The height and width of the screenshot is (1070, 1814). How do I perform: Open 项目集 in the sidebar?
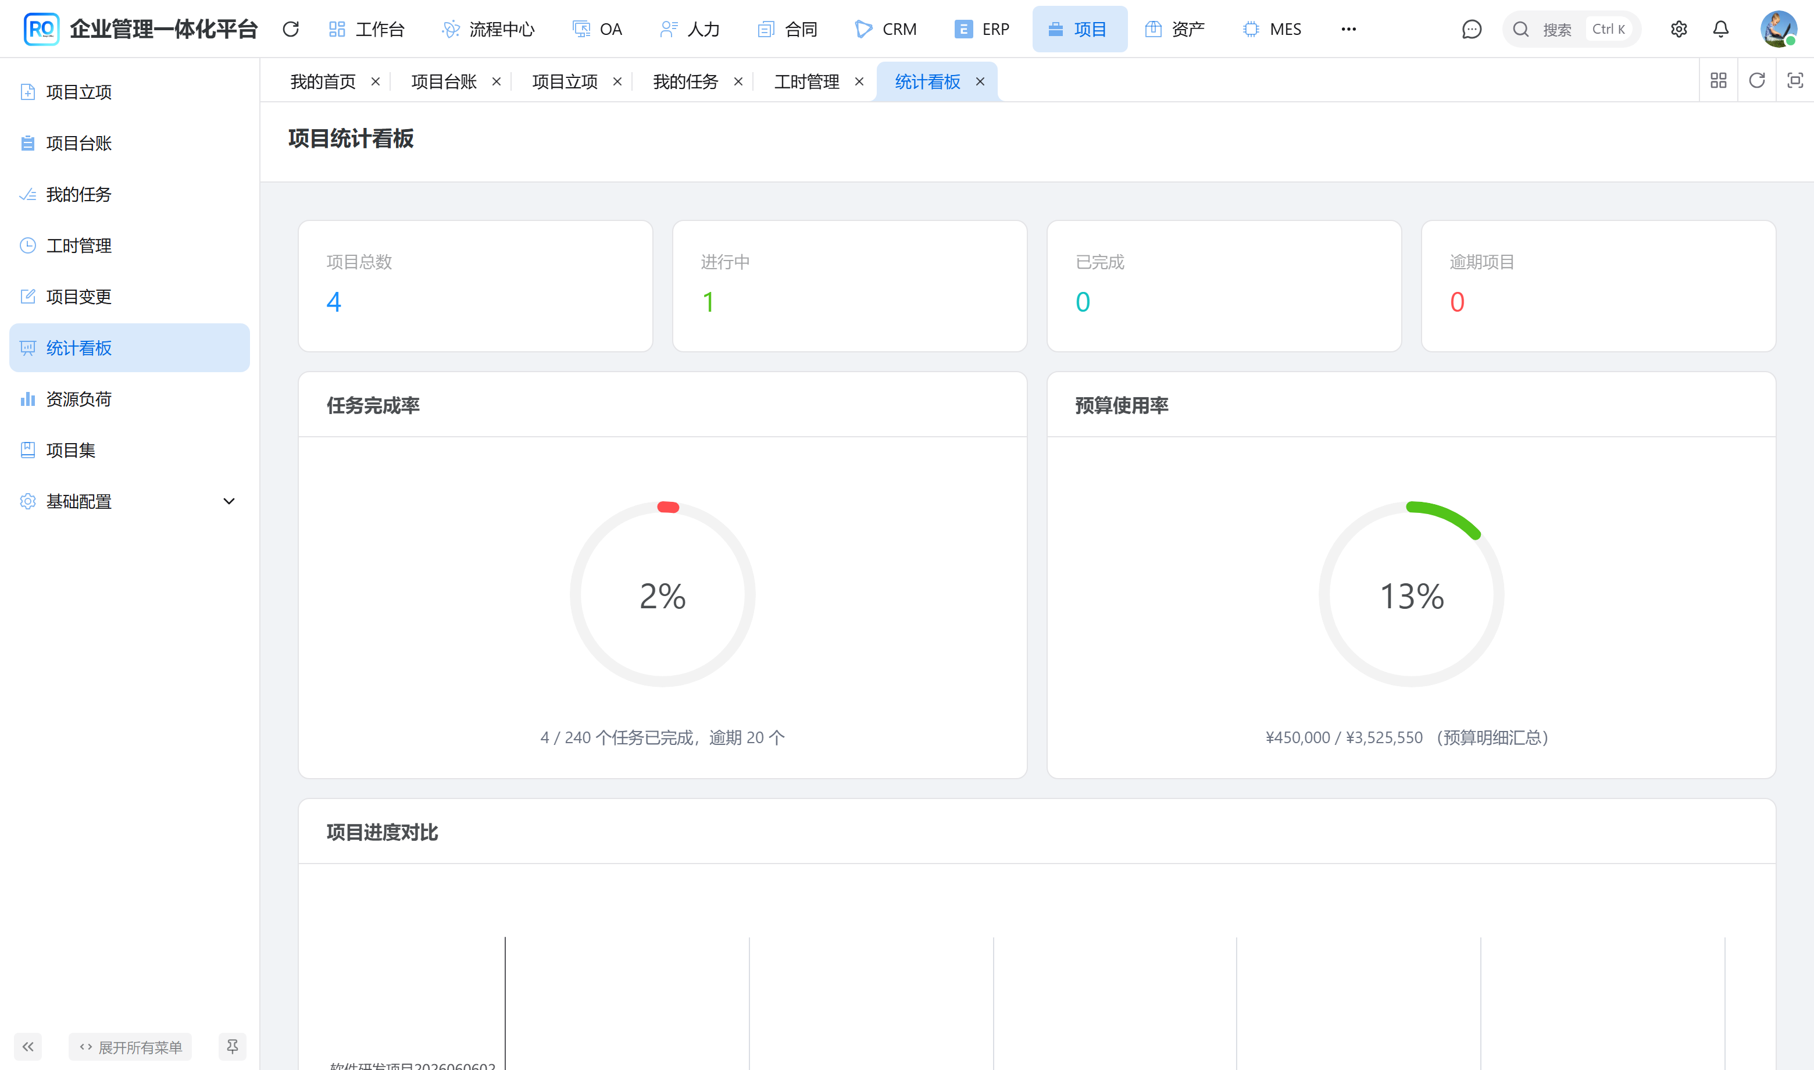tap(130, 450)
